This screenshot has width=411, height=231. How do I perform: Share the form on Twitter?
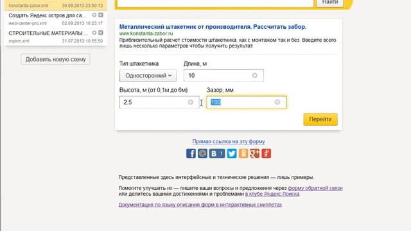(232, 153)
